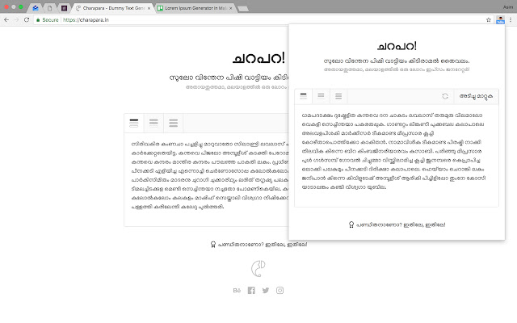Click the popup title heading
This screenshot has width=517, height=323.
[397, 46]
